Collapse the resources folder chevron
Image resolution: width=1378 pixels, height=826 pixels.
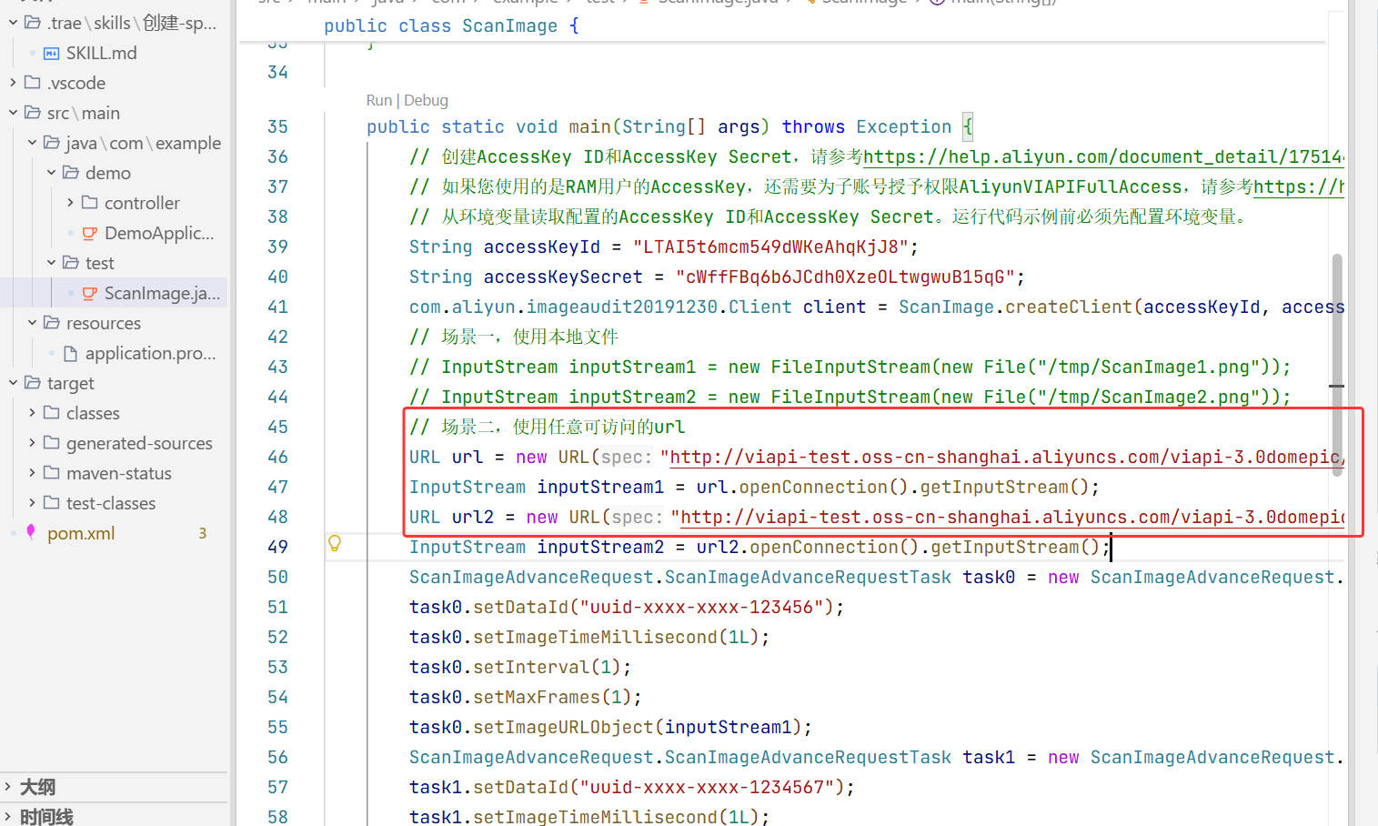tap(32, 323)
